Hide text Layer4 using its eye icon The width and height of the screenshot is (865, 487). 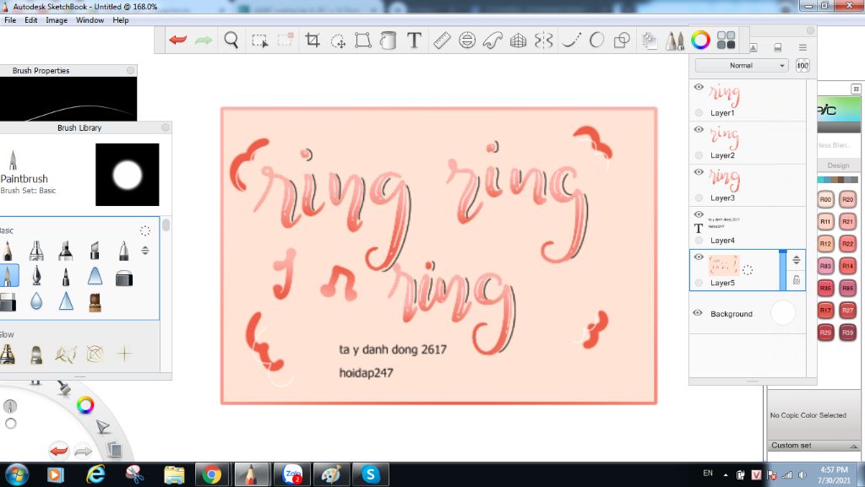click(x=699, y=214)
